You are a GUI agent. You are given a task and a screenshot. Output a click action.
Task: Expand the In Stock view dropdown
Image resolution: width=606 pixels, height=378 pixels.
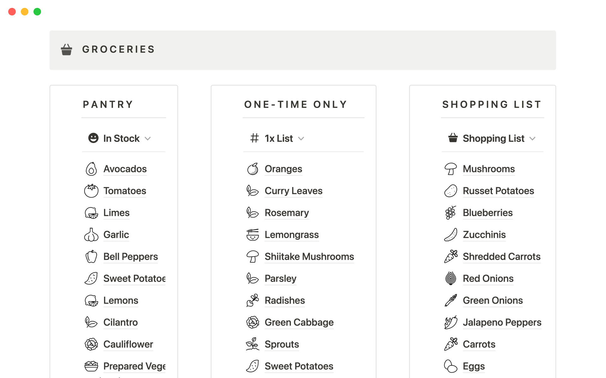pyautogui.click(x=148, y=139)
